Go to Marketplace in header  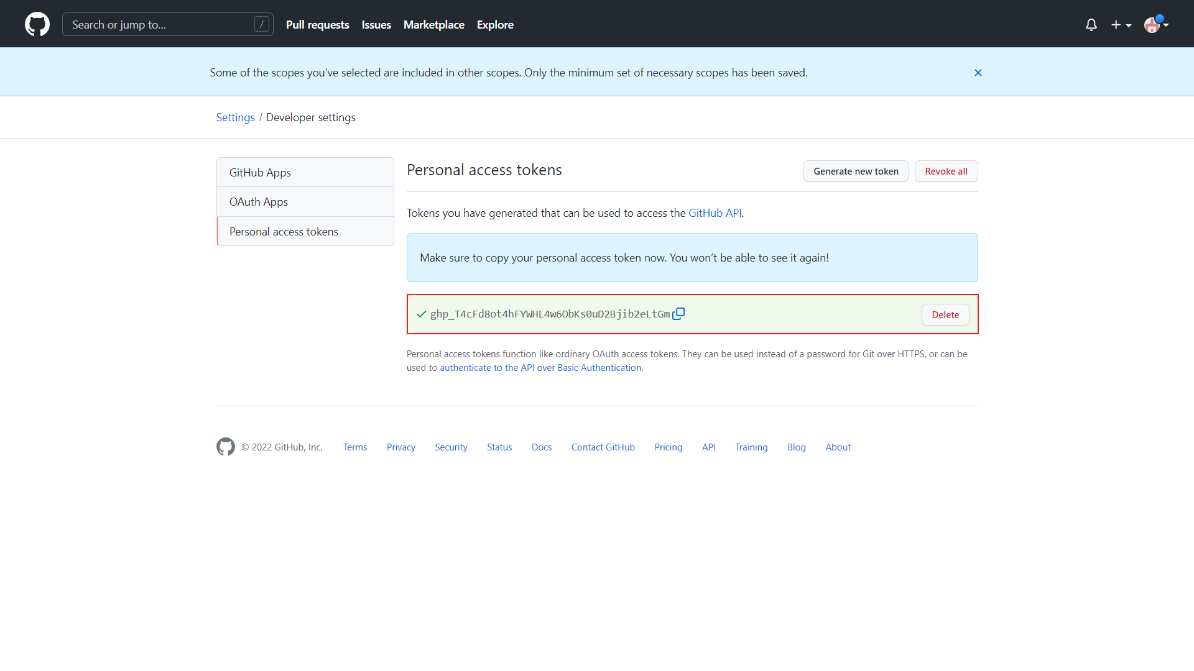(x=433, y=25)
